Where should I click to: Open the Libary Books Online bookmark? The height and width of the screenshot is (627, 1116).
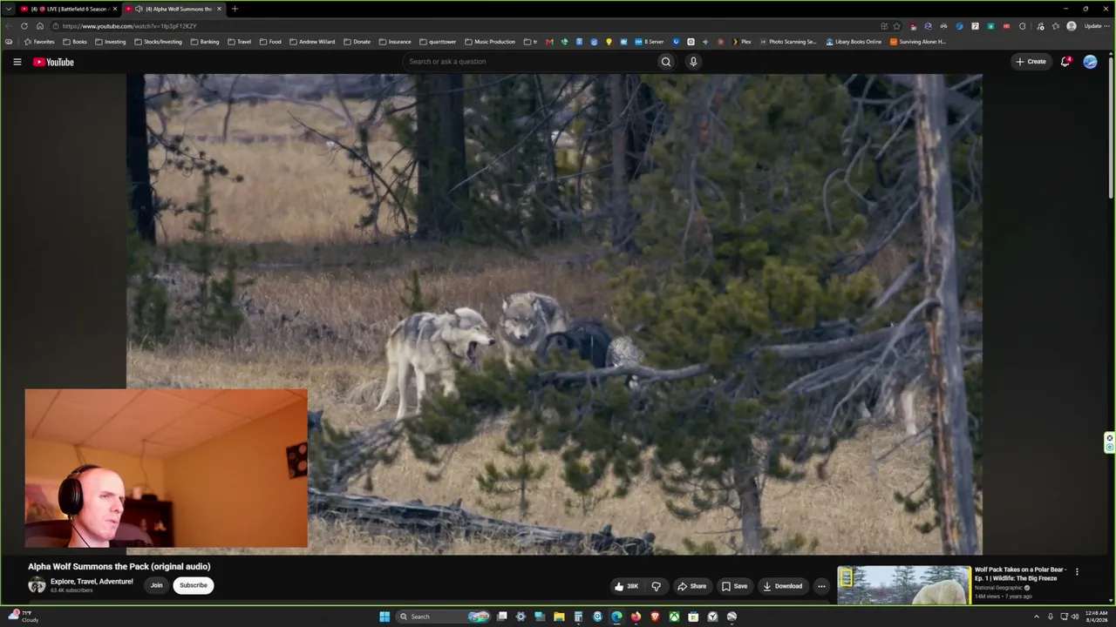click(x=854, y=42)
